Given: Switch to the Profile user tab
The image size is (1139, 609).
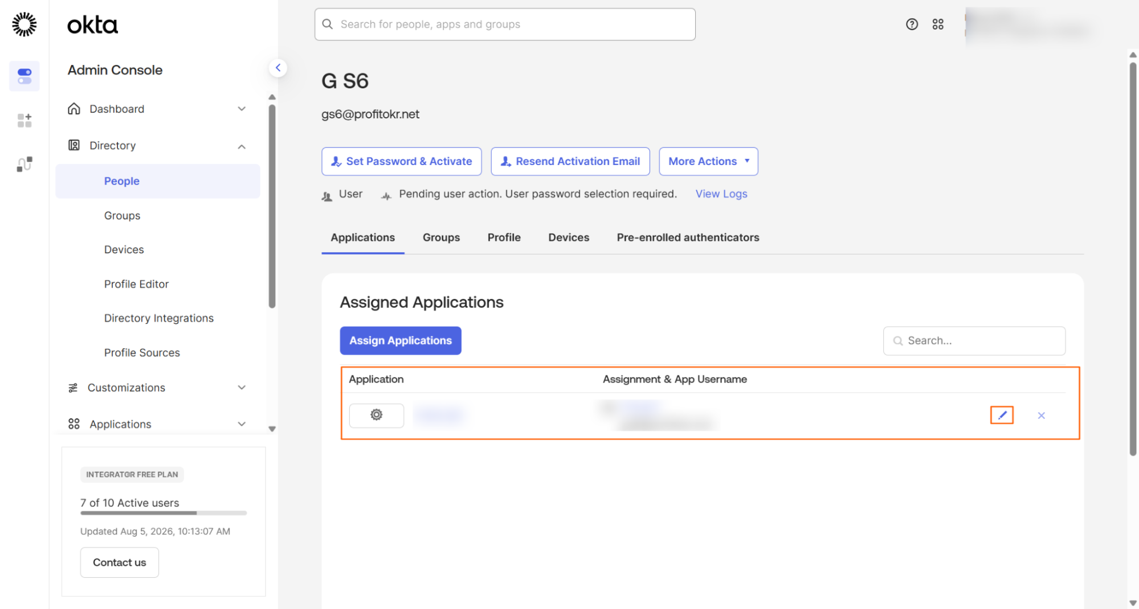Looking at the screenshot, I should [504, 237].
